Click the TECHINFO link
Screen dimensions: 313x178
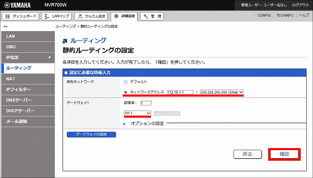click(285, 15)
